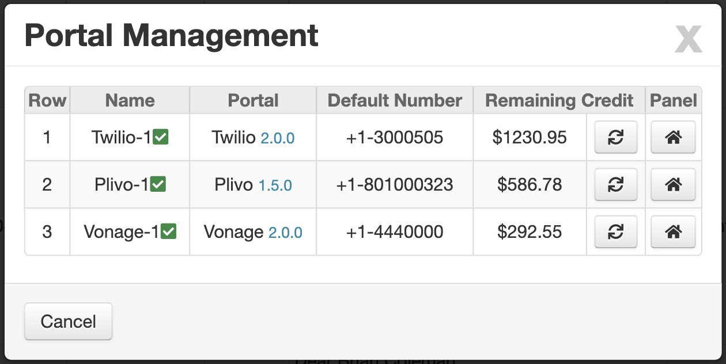Open the Vonage-1 home panel
726x364 pixels.
(673, 232)
